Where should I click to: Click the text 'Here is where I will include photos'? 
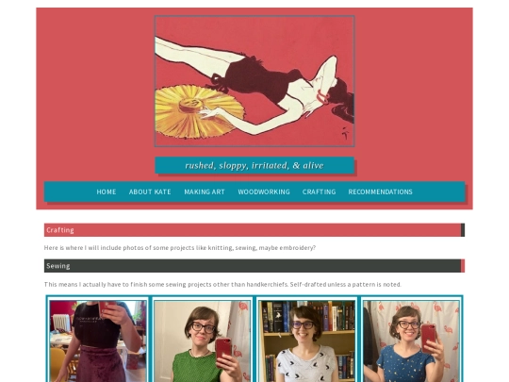coord(93,247)
